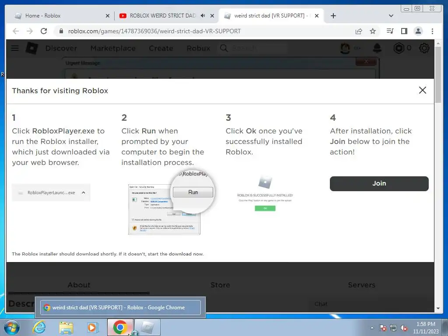Open the muted volume tray icon

tap(404, 328)
